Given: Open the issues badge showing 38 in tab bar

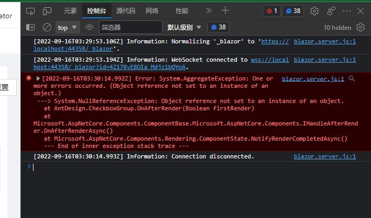Looking at the screenshot, I should coord(293,11).
